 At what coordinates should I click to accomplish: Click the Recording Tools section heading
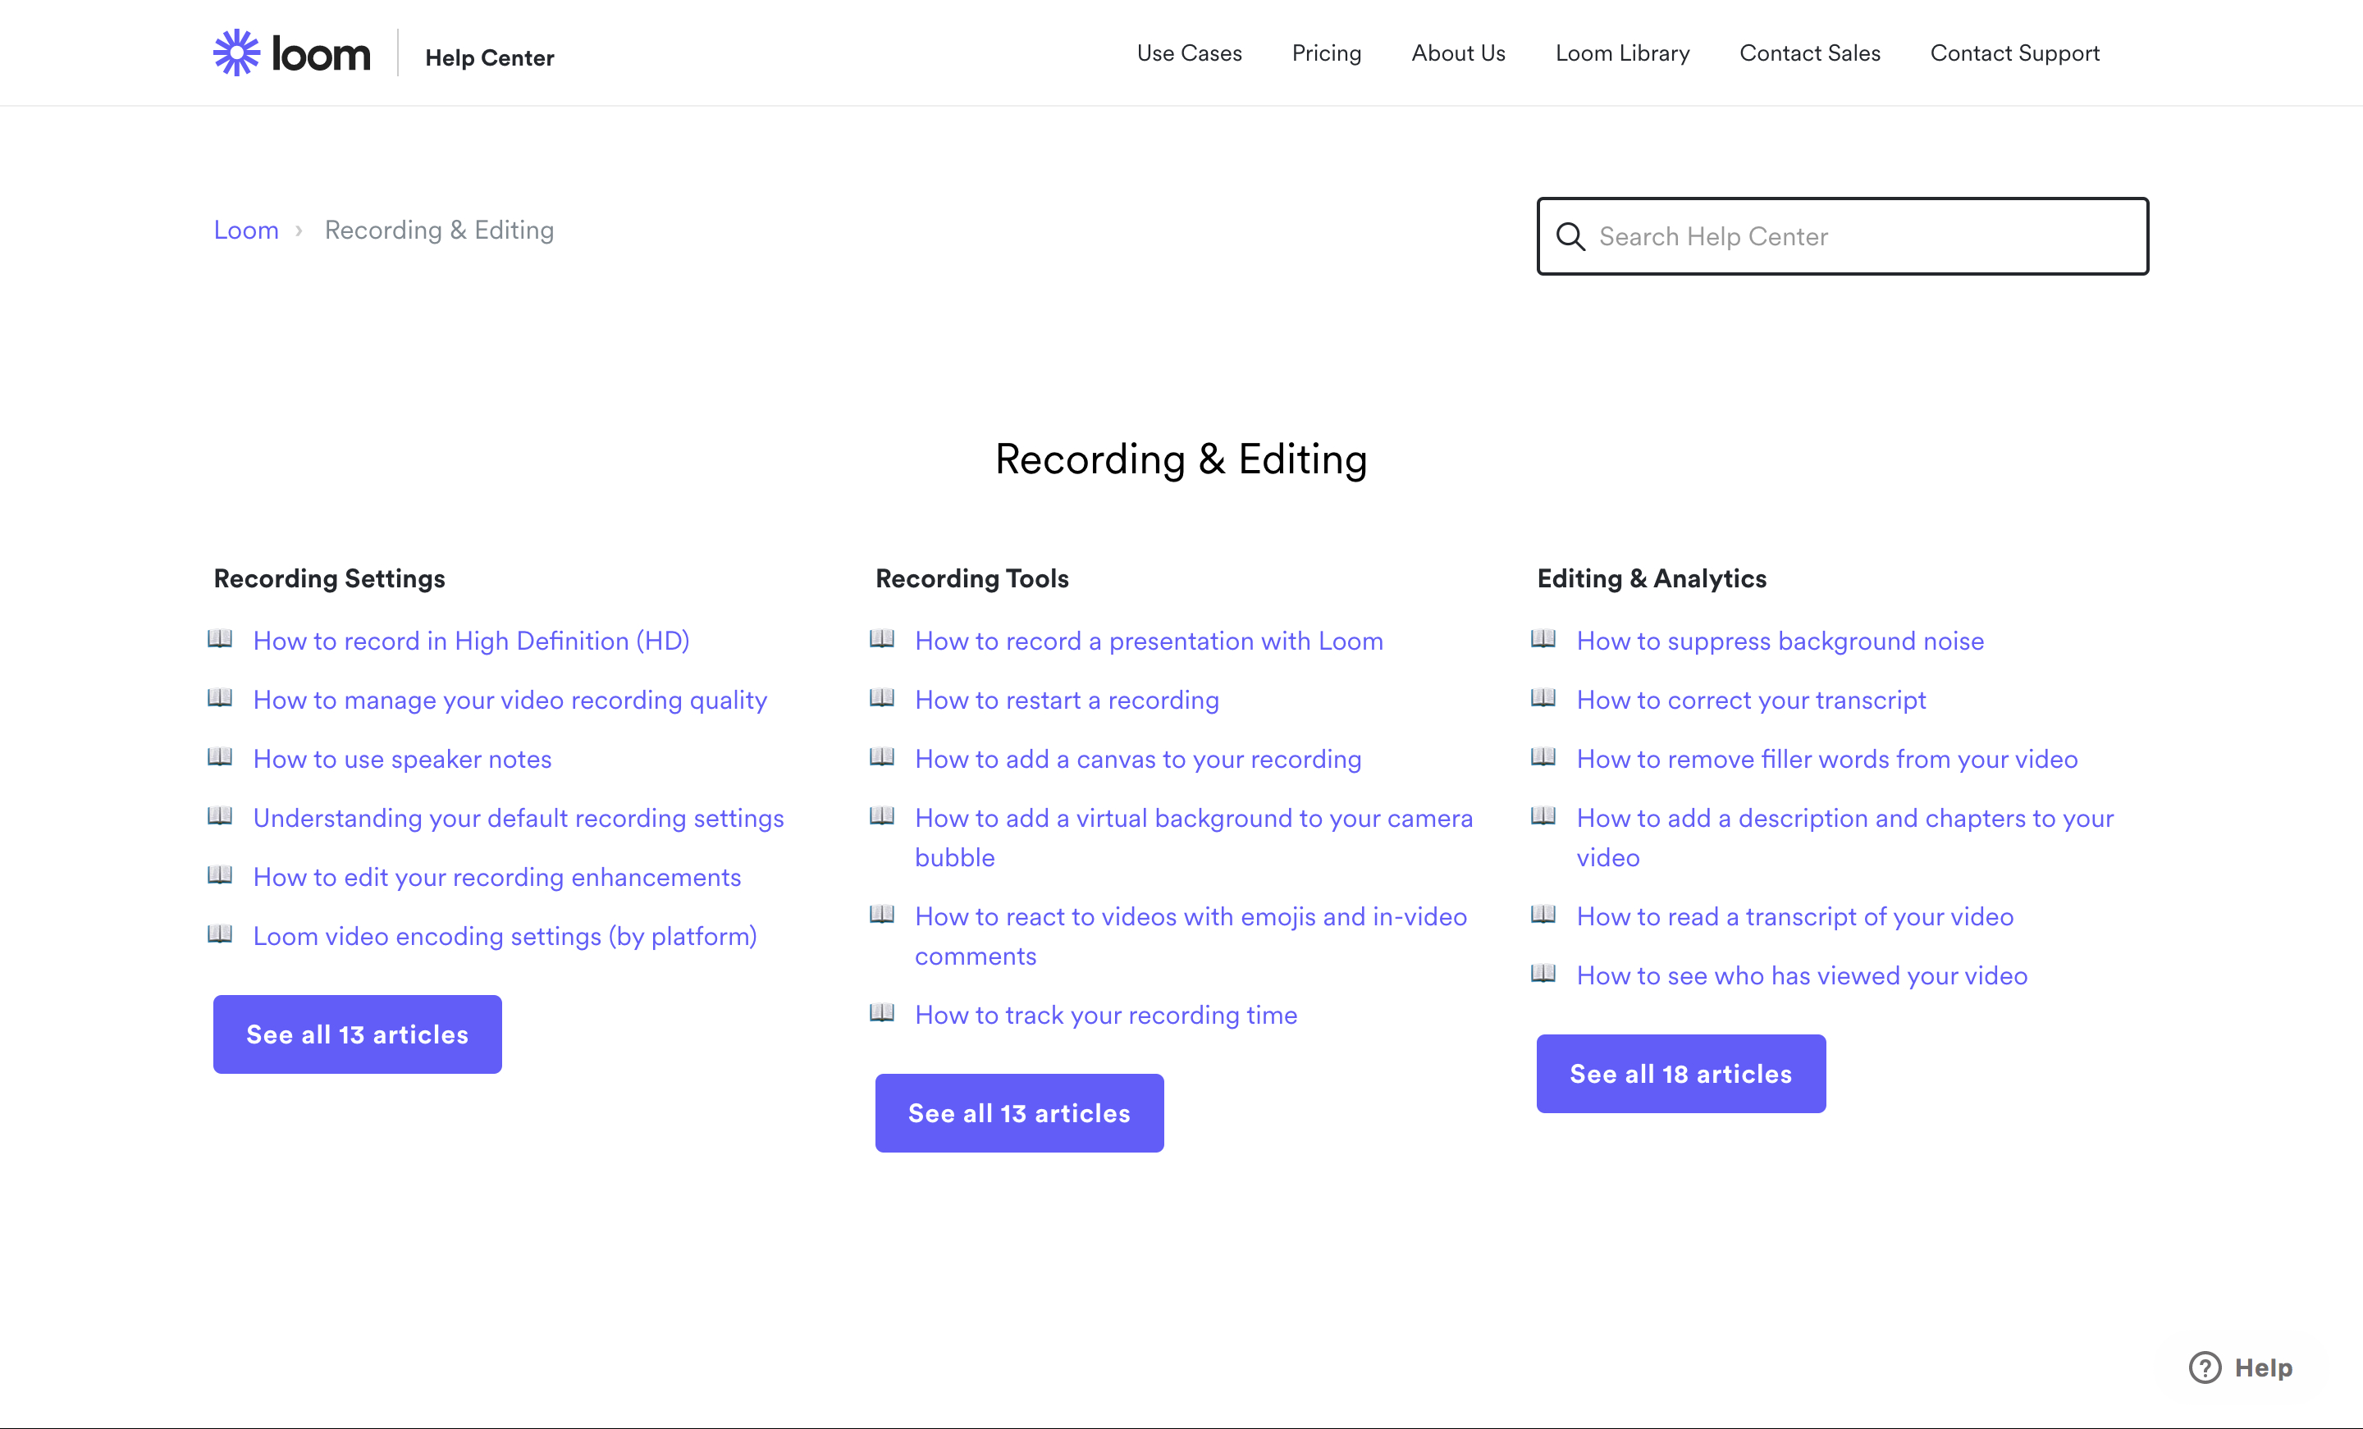pyautogui.click(x=971, y=578)
